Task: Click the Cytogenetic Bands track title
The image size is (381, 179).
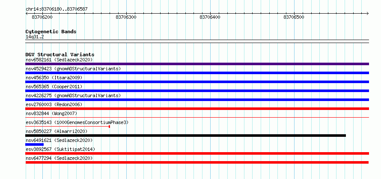Action: click(x=51, y=32)
